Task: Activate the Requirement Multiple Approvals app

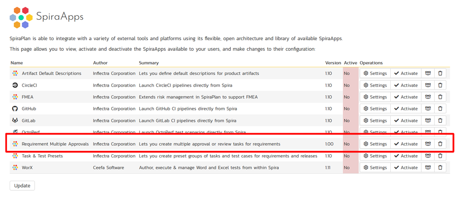Action: click(x=406, y=144)
